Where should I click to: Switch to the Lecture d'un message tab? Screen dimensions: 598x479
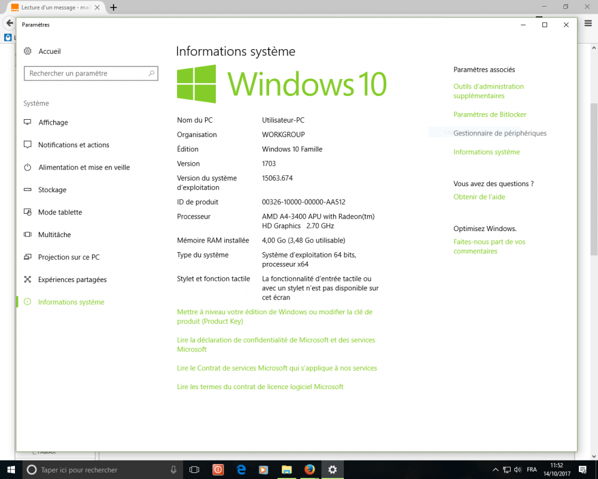51,7
